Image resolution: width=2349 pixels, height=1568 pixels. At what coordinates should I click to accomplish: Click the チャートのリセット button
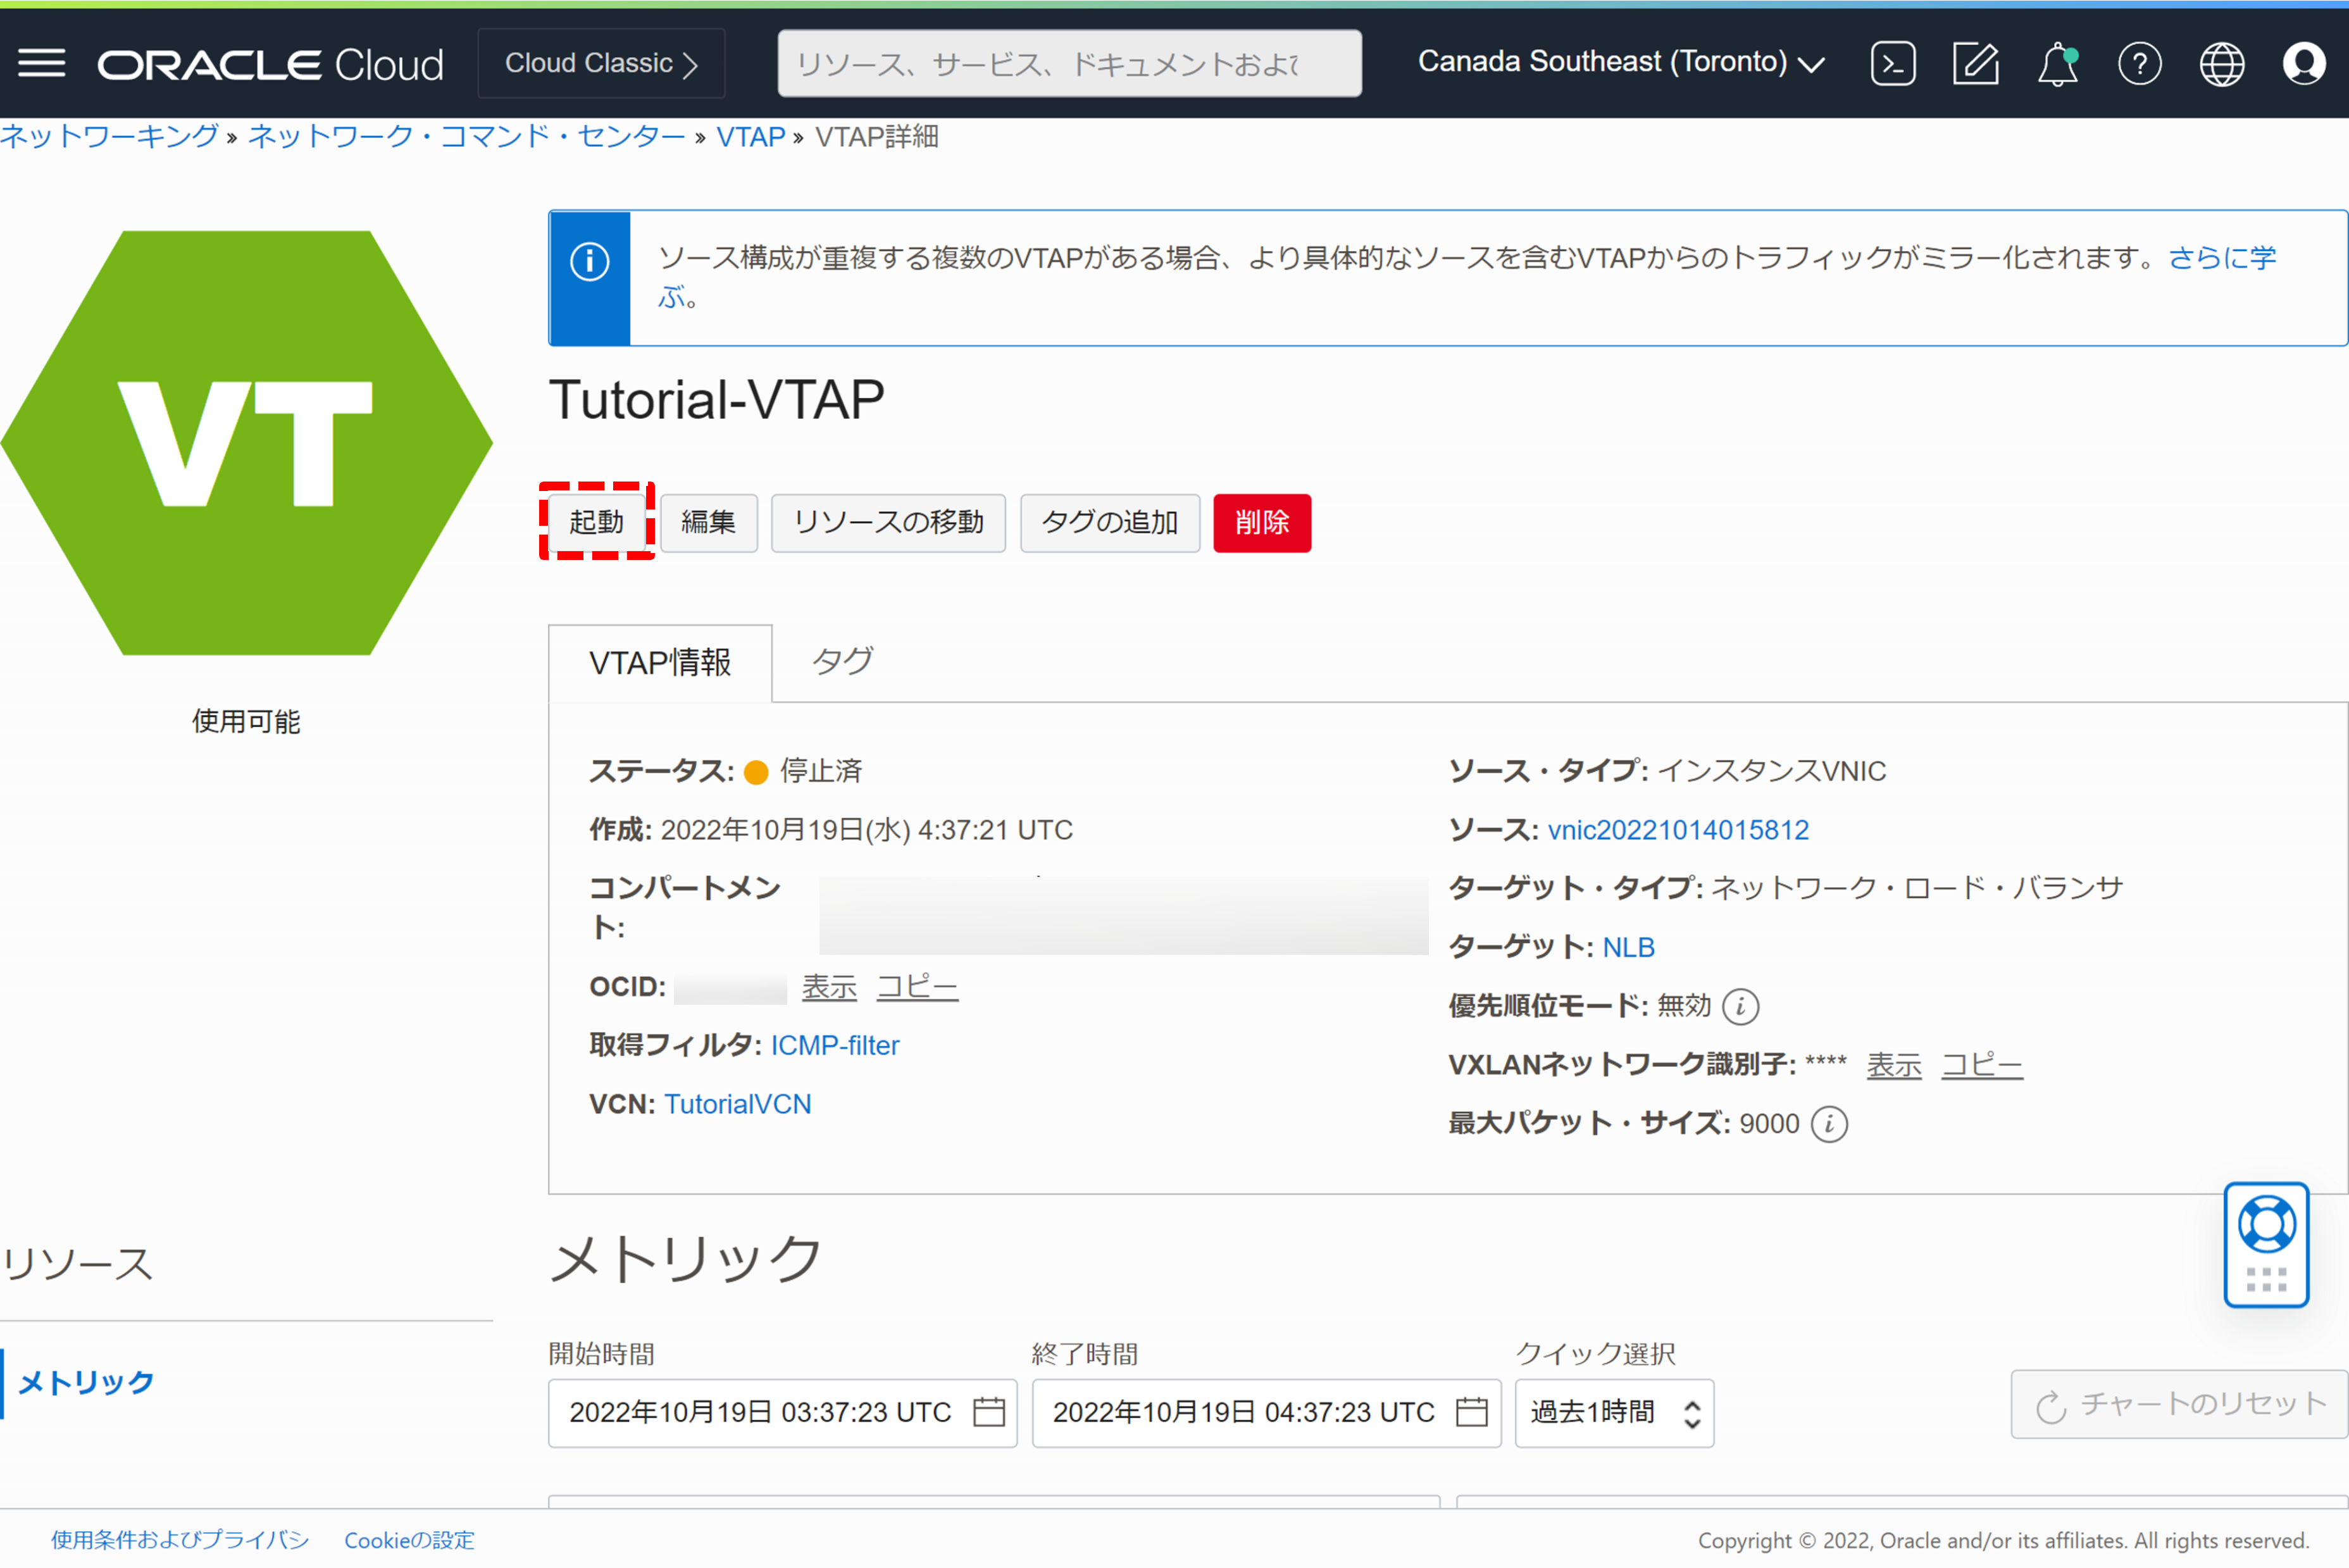2180,1404
